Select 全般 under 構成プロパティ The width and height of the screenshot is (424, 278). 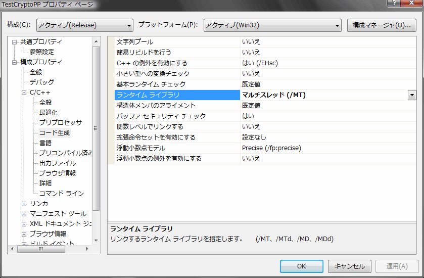[36, 72]
